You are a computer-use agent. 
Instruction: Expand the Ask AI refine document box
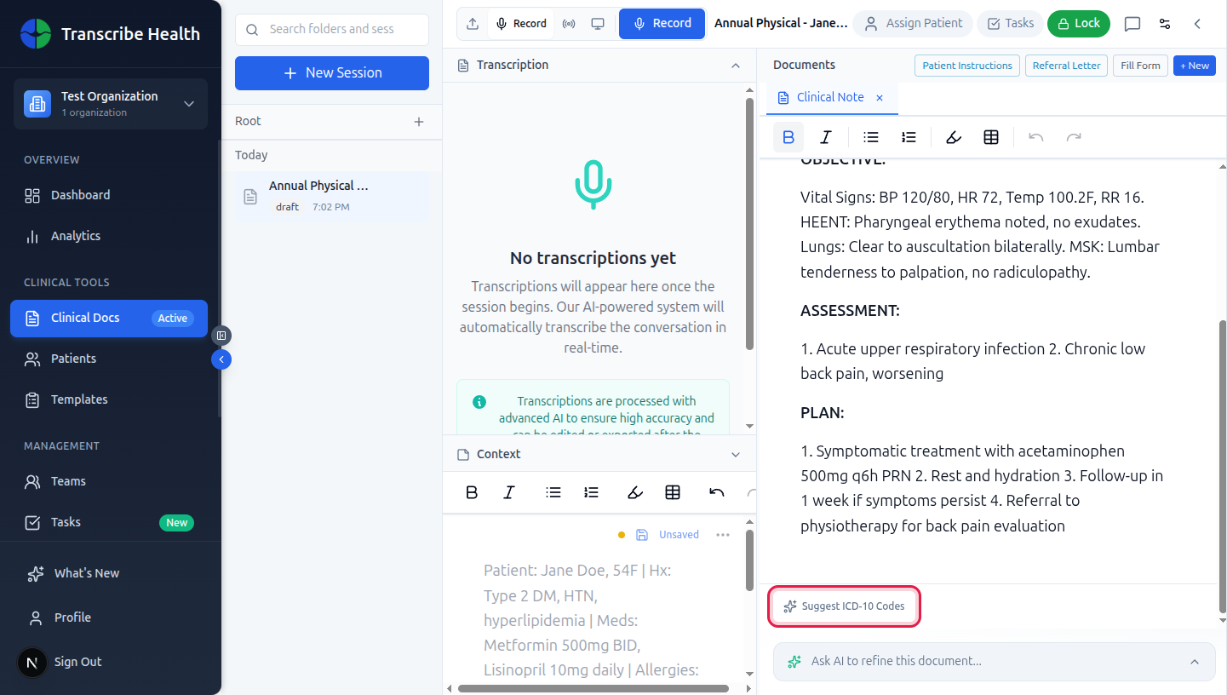point(1194,662)
